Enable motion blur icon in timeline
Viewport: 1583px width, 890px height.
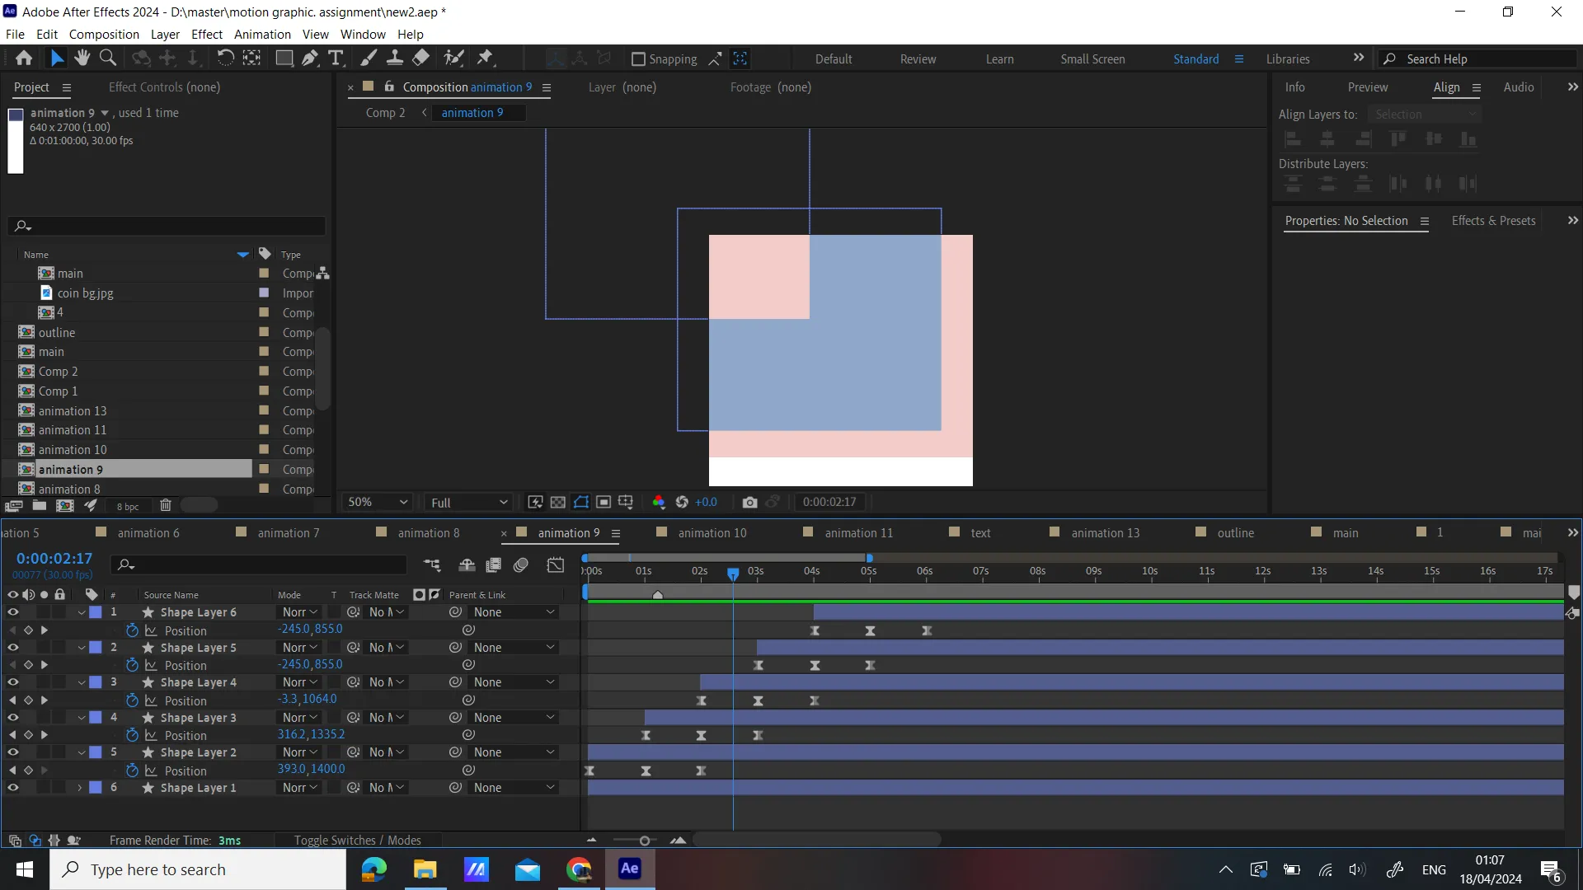(x=521, y=564)
